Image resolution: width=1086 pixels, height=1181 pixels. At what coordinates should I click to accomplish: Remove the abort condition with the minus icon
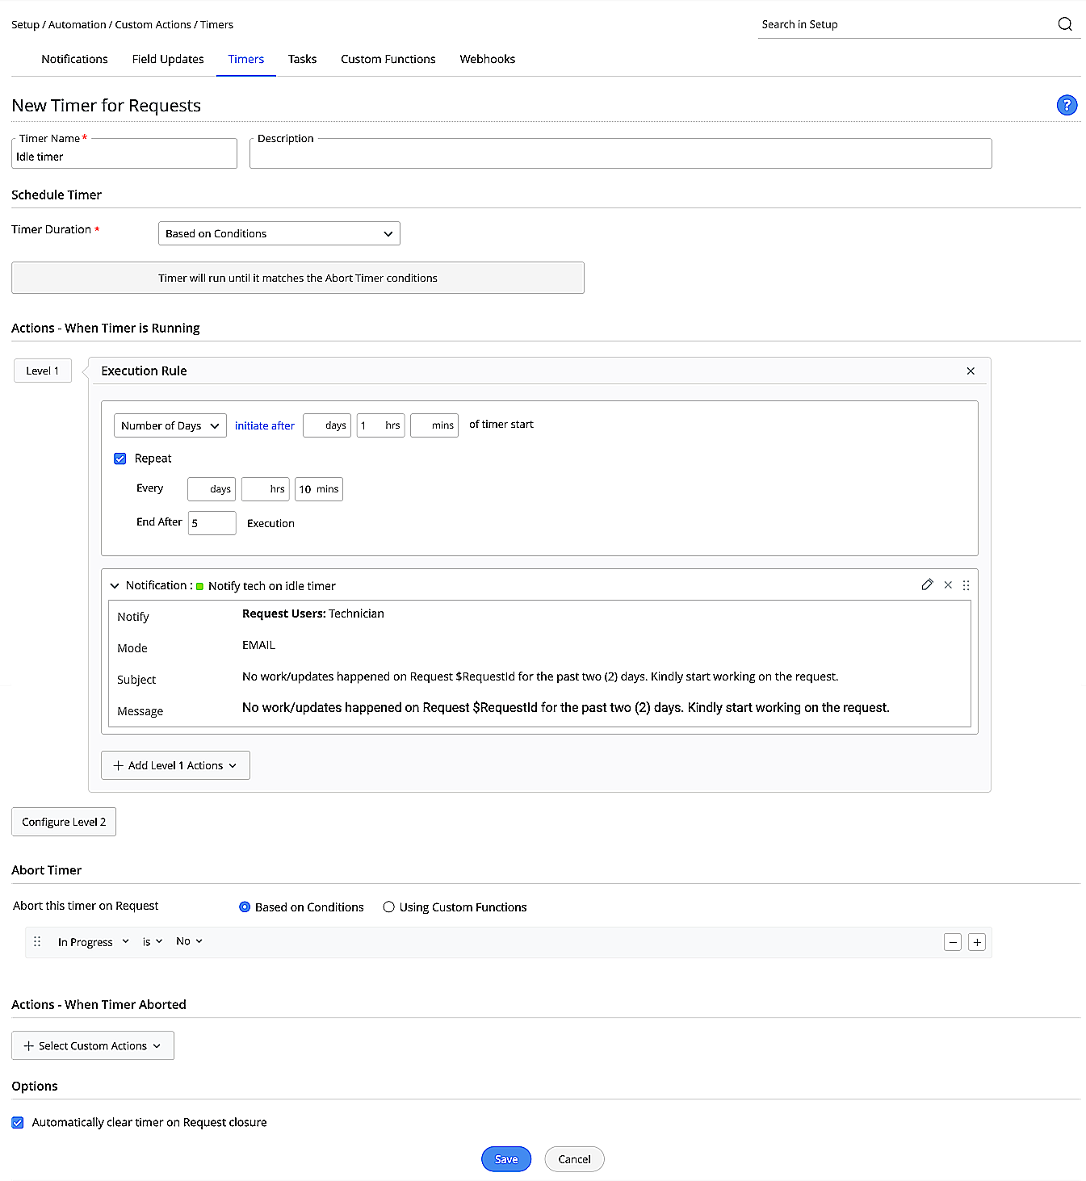click(x=953, y=941)
